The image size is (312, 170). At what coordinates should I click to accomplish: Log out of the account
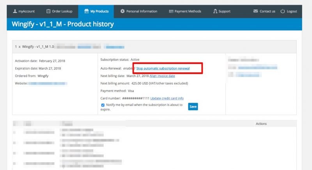pyautogui.click(x=289, y=11)
